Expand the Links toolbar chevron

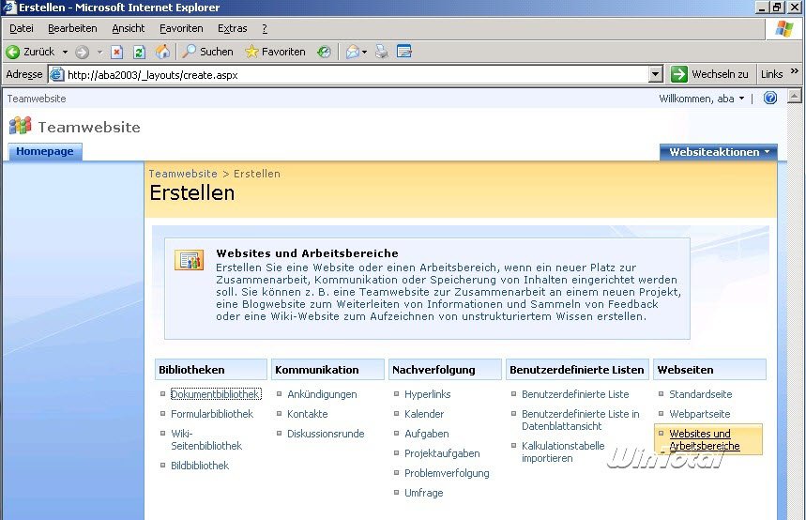(794, 71)
